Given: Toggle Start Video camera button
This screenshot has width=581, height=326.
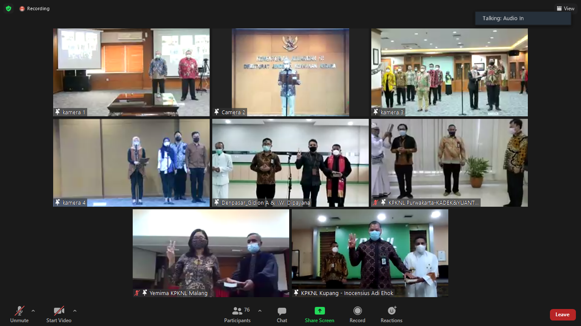Looking at the screenshot, I should pyautogui.click(x=59, y=315).
